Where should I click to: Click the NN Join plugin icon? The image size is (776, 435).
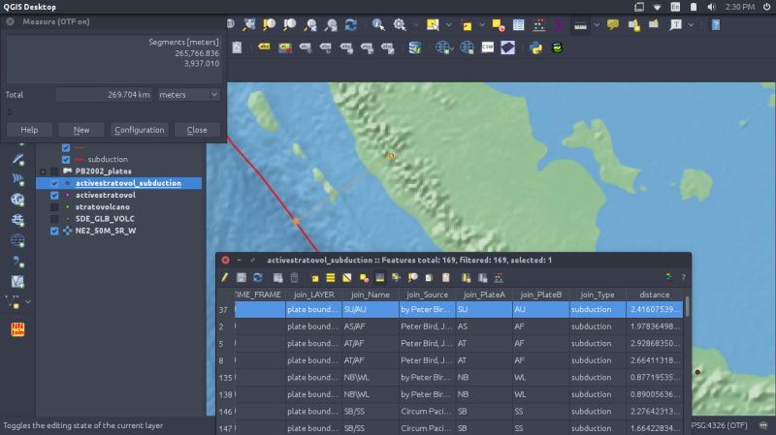coord(17,329)
